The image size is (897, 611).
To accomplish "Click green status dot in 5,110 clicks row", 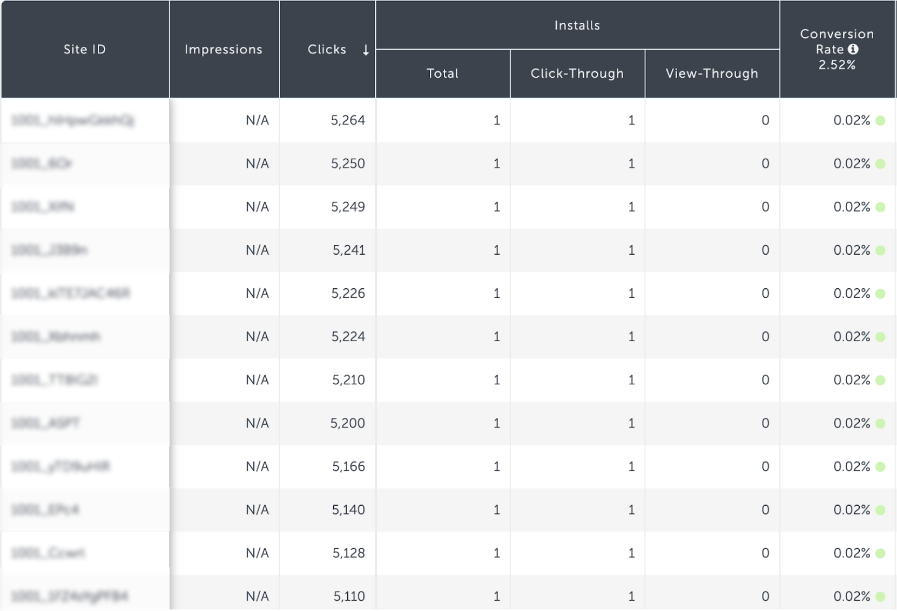I will pos(880,596).
